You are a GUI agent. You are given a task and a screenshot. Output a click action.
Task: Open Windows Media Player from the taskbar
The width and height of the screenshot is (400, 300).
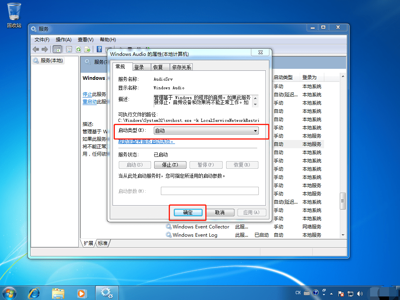(x=82, y=293)
